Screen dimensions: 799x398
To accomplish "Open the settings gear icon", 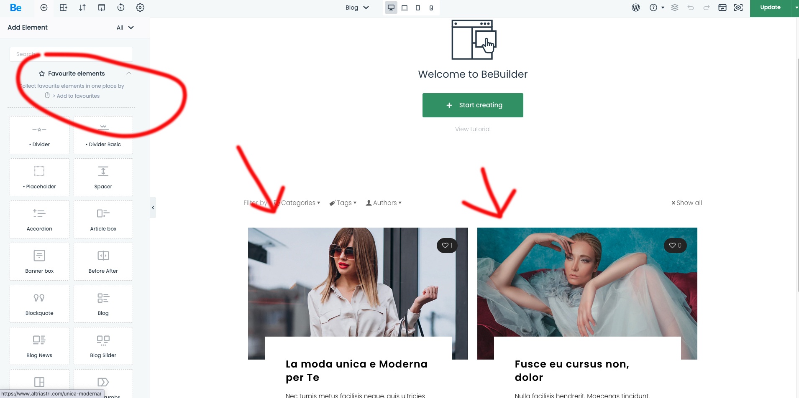I will coord(140,8).
